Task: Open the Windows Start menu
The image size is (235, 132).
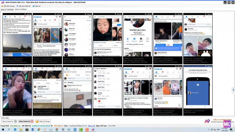Action: click(x=2, y=130)
